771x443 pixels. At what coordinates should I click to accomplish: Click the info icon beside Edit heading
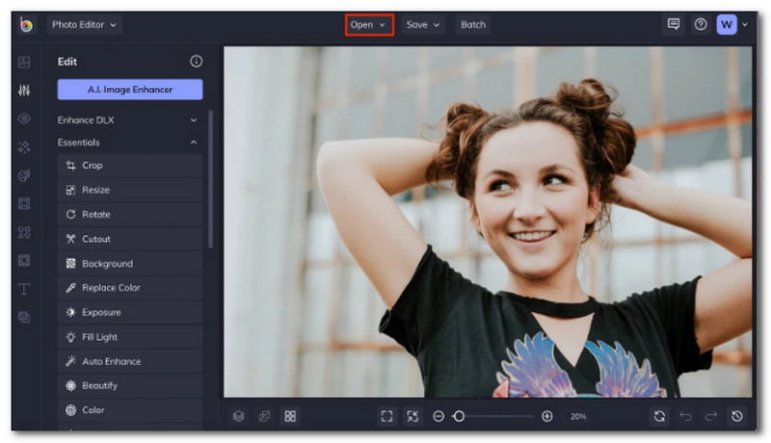(197, 61)
